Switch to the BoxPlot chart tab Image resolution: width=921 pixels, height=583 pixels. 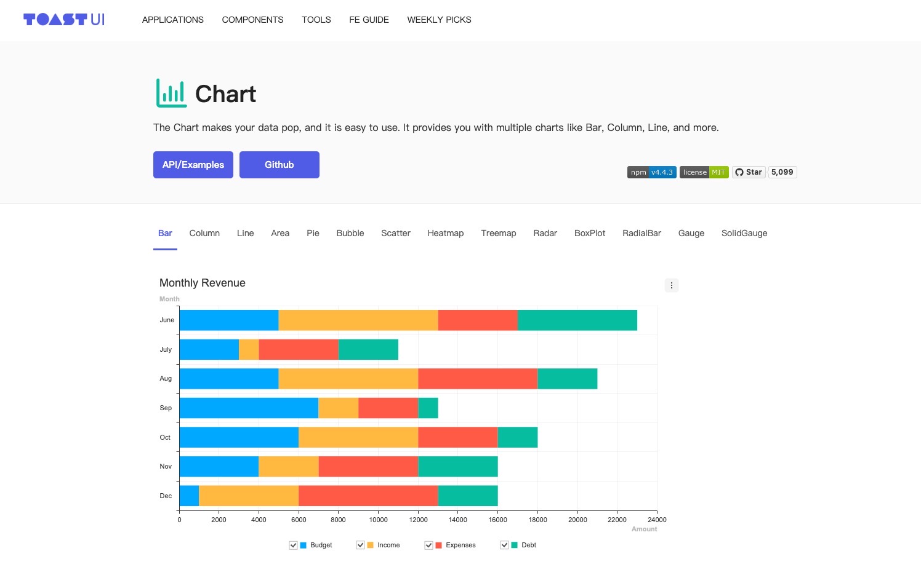click(590, 233)
